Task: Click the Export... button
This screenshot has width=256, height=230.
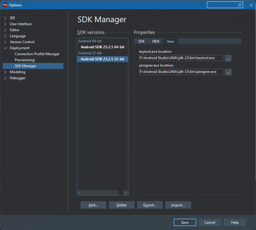Action: tap(150, 205)
